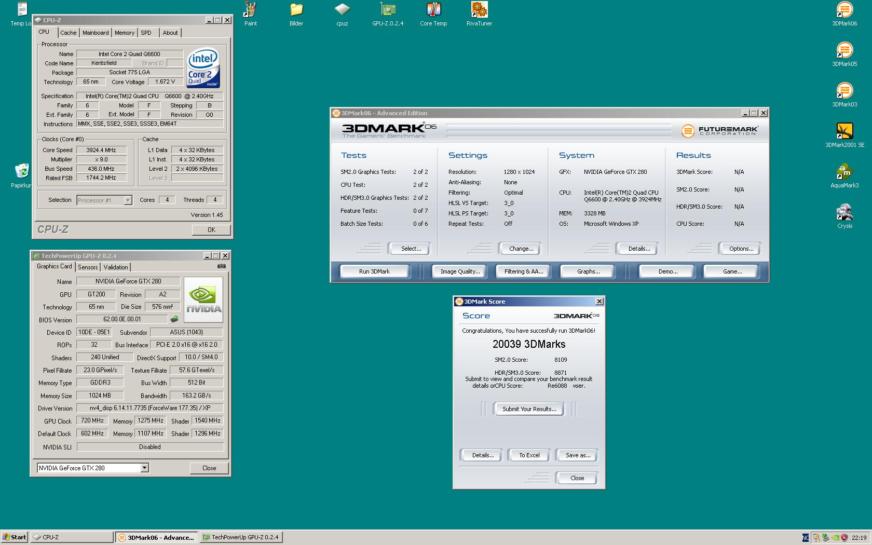
Task: Click Close button in GPU-Z window
Action: [x=209, y=468]
